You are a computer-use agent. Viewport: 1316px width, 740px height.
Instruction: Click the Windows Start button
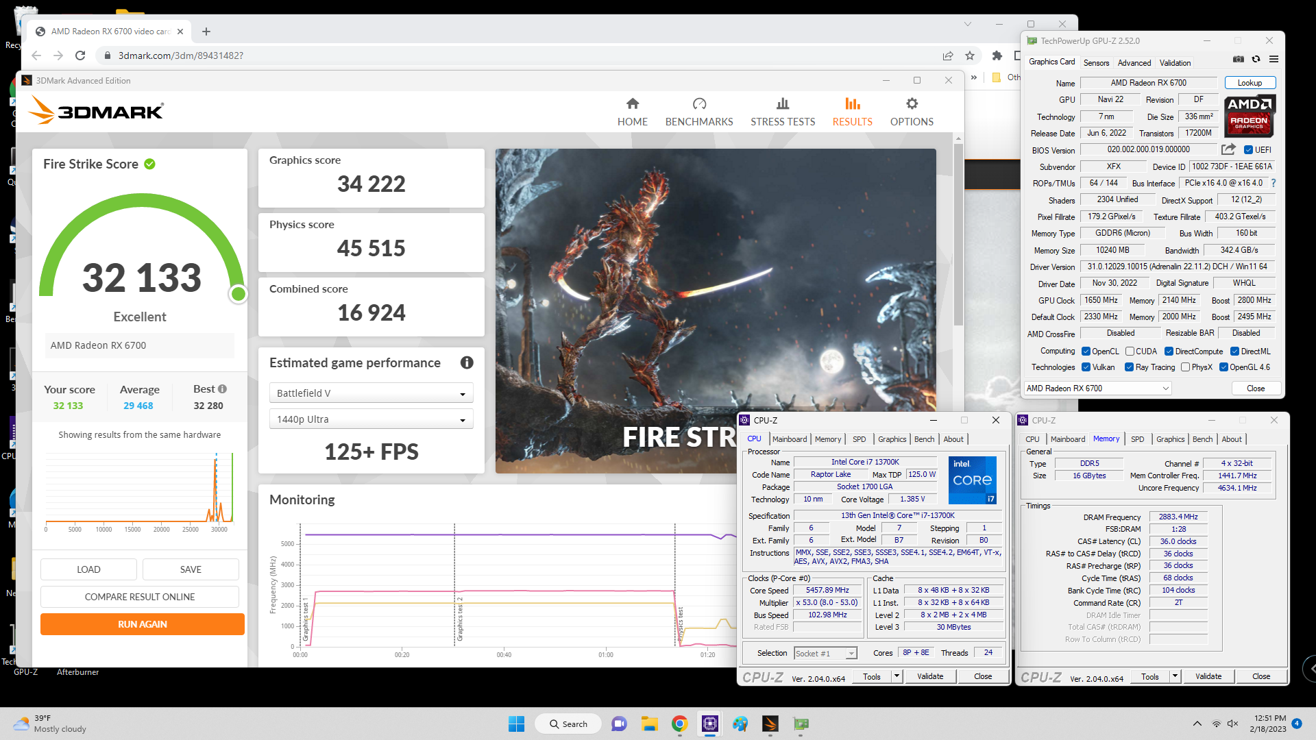(516, 724)
